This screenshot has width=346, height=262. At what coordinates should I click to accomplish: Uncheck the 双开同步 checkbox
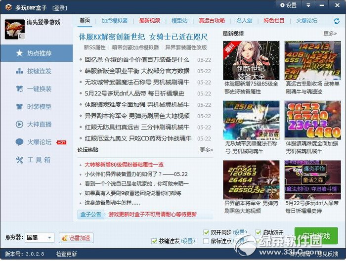tap(206, 232)
